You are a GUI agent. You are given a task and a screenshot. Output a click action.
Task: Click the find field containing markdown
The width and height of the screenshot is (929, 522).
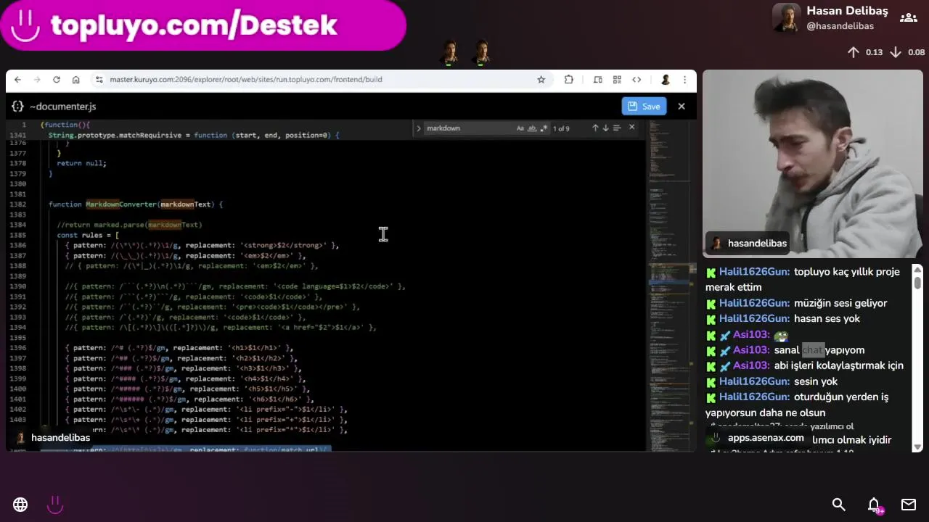(468, 128)
